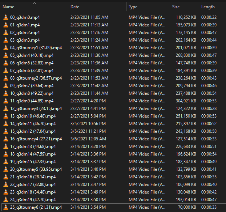Sort files by the Name column header
This screenshot has height=212, width=226.
click(9, 7)
